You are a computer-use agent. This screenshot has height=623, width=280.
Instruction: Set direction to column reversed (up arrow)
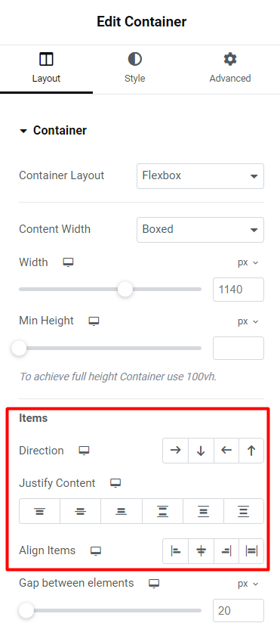point(251,451)
